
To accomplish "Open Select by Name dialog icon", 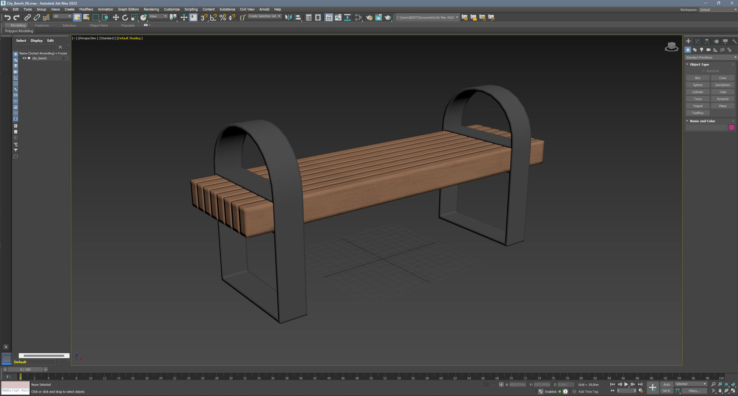I will pos(86,17).
